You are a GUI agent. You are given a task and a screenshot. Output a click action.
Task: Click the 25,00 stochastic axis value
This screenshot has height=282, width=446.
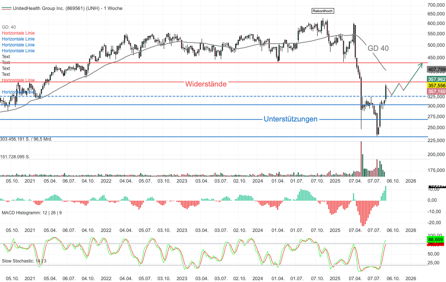(x=433, y=263)
